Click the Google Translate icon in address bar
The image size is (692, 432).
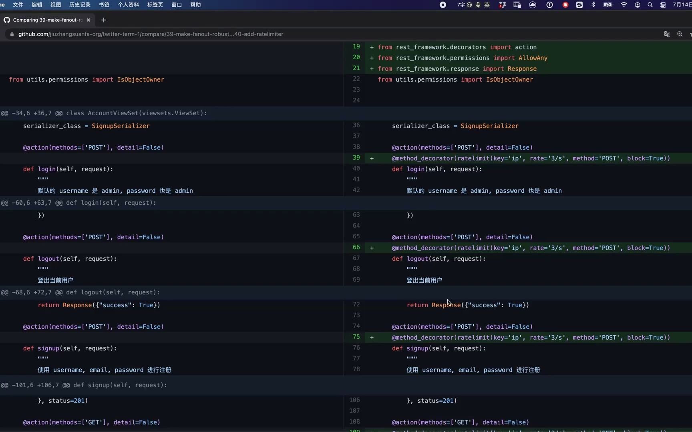667,34
